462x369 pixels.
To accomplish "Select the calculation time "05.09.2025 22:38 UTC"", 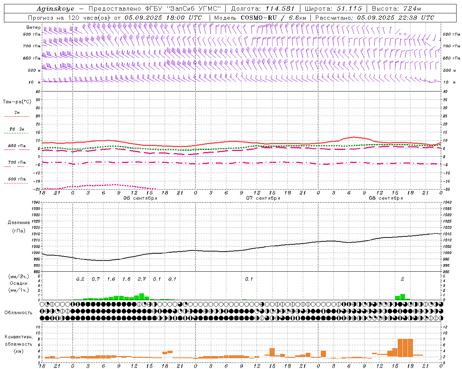I will pos(396,18).
